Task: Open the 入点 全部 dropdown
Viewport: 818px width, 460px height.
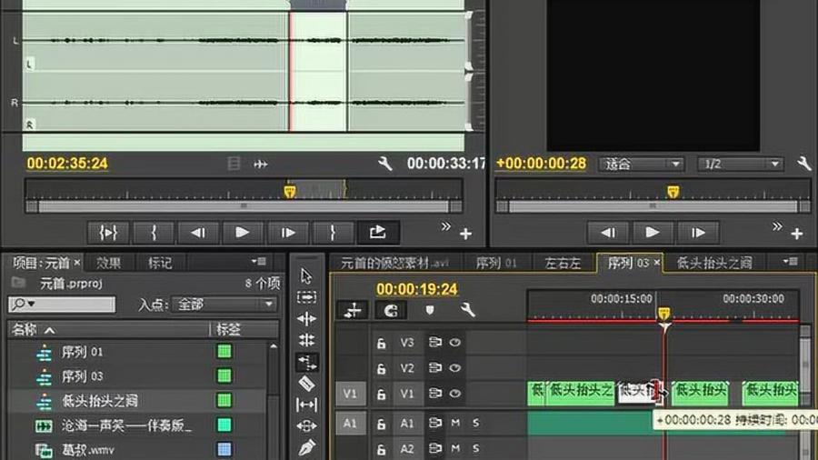Action: (x=224, y=304)
